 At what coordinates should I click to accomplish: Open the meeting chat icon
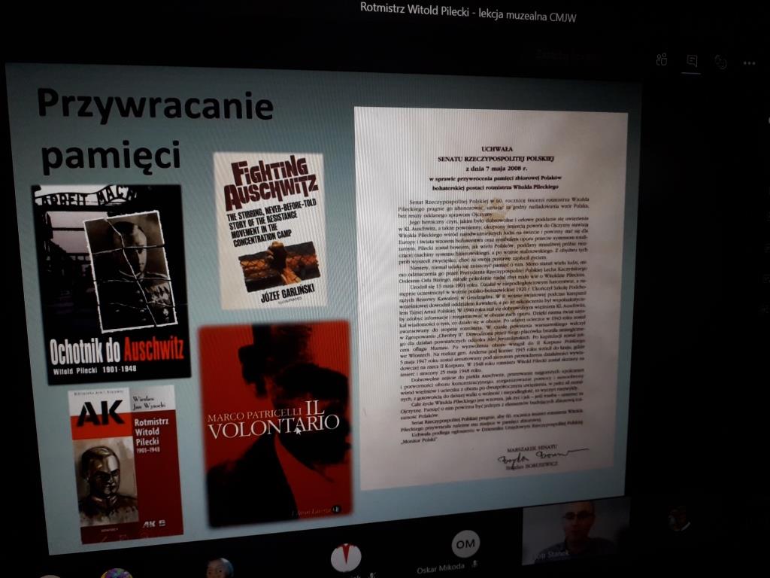(692, 61)
